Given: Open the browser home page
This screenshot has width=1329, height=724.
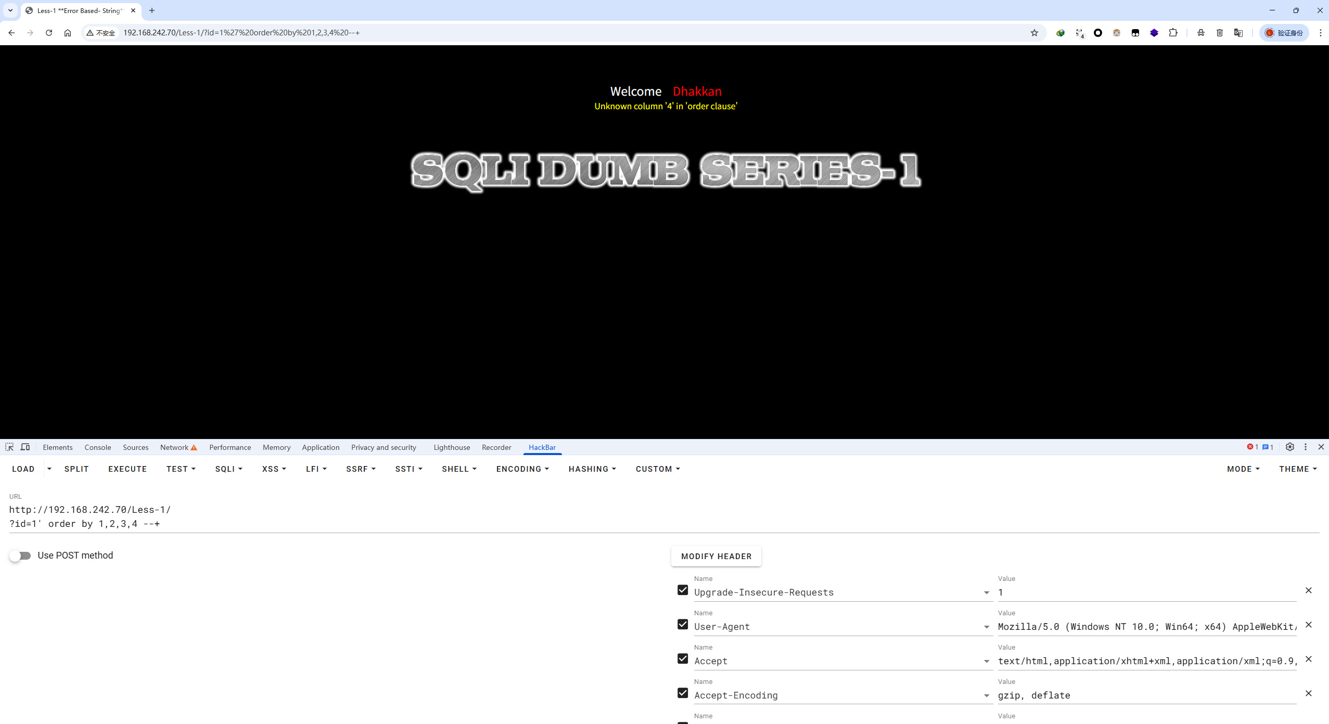Looking at the screenshot, I should coord(68,33).
